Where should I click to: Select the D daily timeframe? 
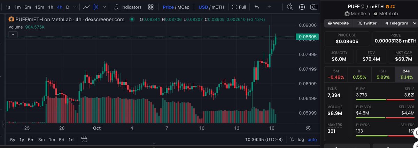point(68,7)
